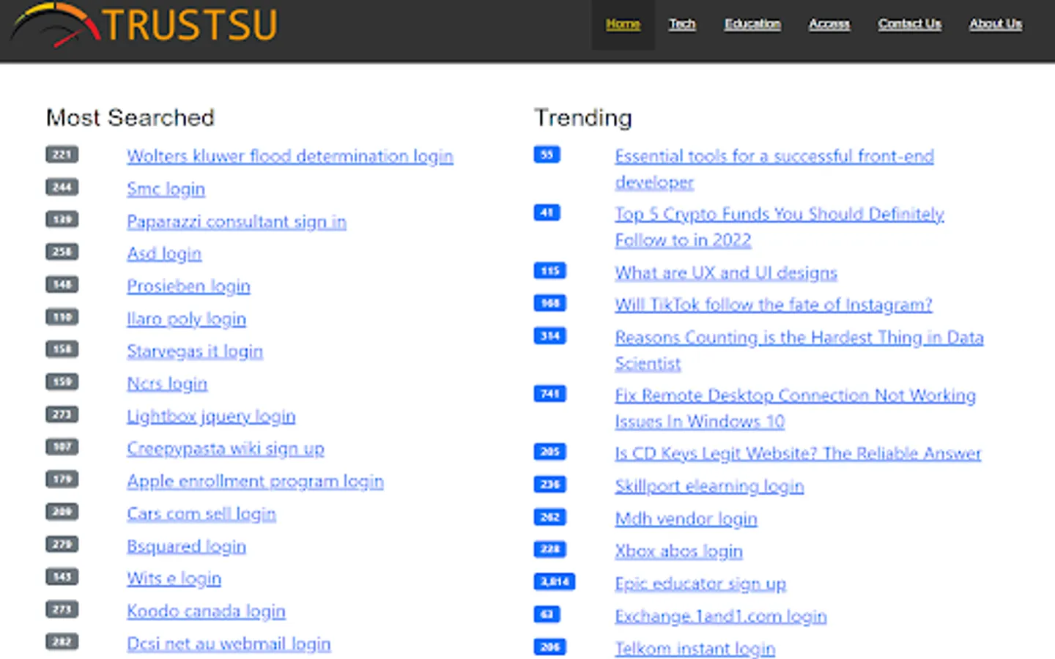Visit the Prosieben login link
Viewport: 1055px width, 659px height.
[188, 286]
